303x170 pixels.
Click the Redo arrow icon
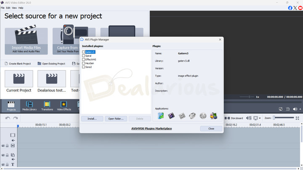[x=16, y=118]
